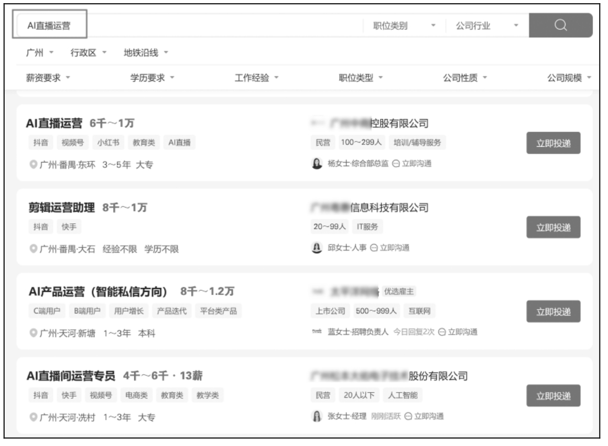The image size is (608, 446).
Task: Click the search input field containing AI直播运营
Action: 210,26
